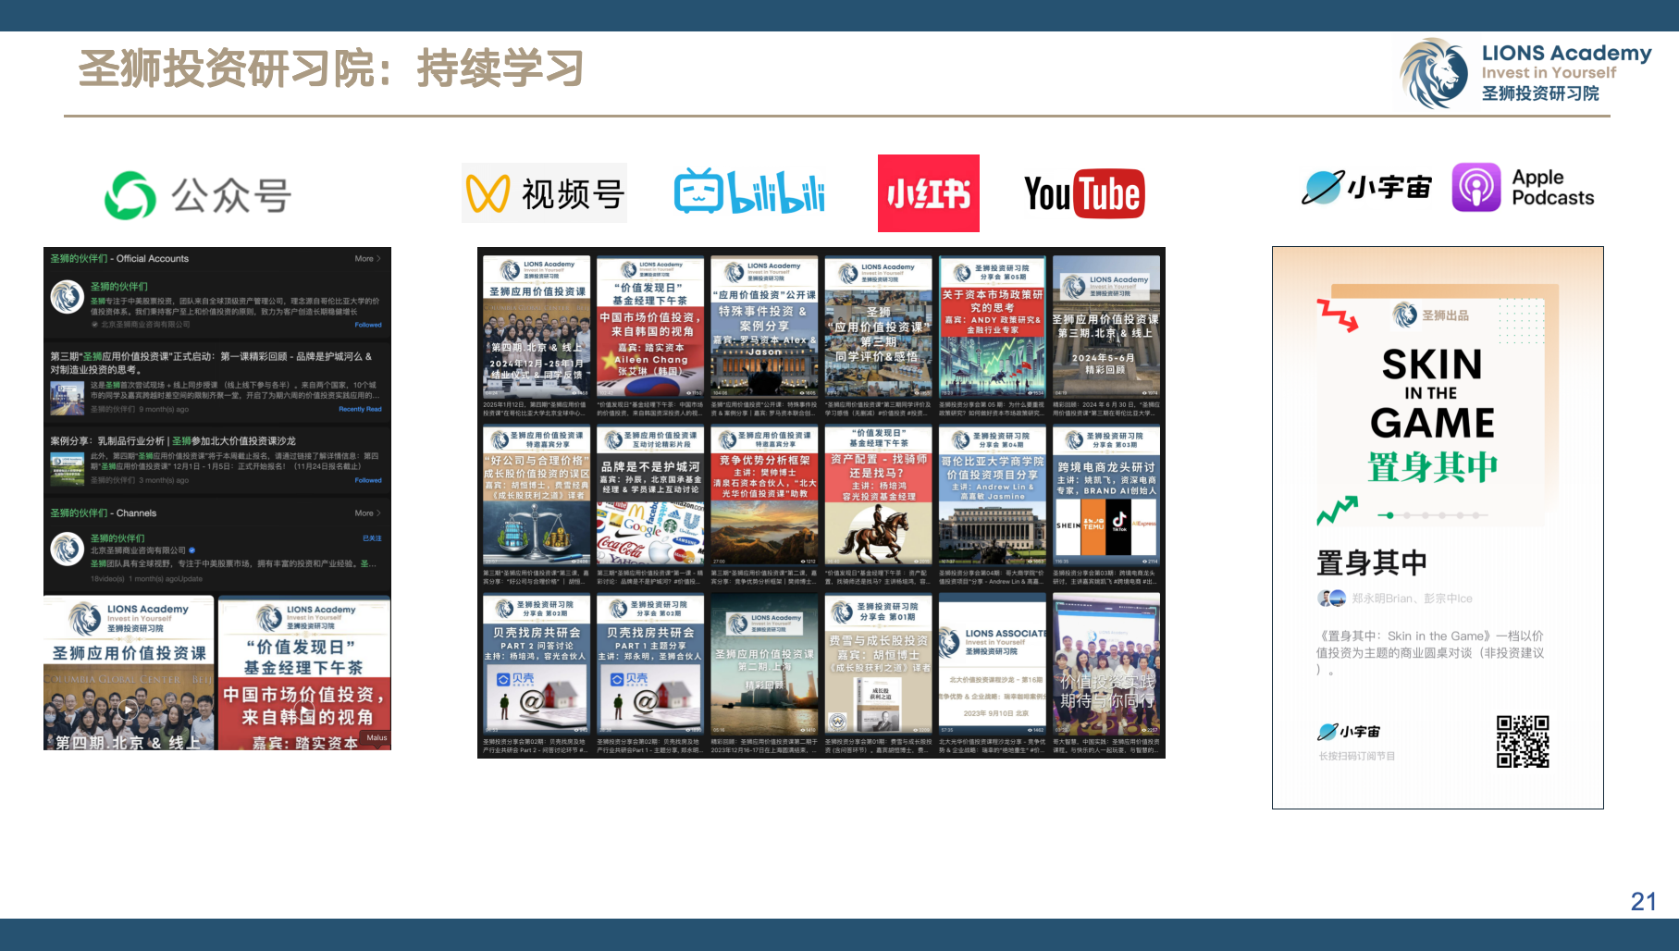Image resolution: width=1679 pixels, height=951 pixels.
Task: Click the Recently Read label
Action: click(x=360, y=409)
